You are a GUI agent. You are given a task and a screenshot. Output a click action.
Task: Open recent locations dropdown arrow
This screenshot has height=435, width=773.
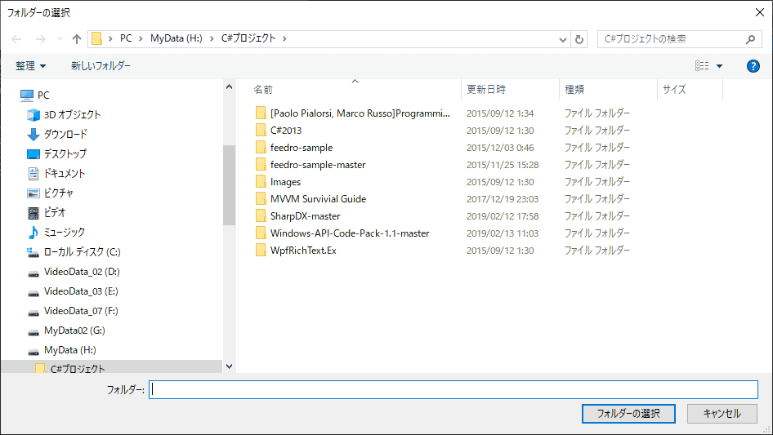[x=60, y=39]
